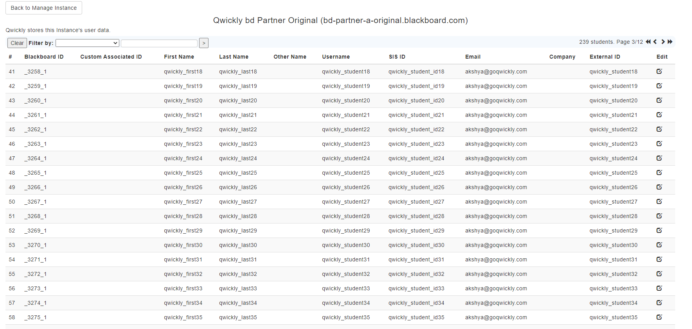Open edit for qwickly_student27
692x329 pixels.
point(659,202)
